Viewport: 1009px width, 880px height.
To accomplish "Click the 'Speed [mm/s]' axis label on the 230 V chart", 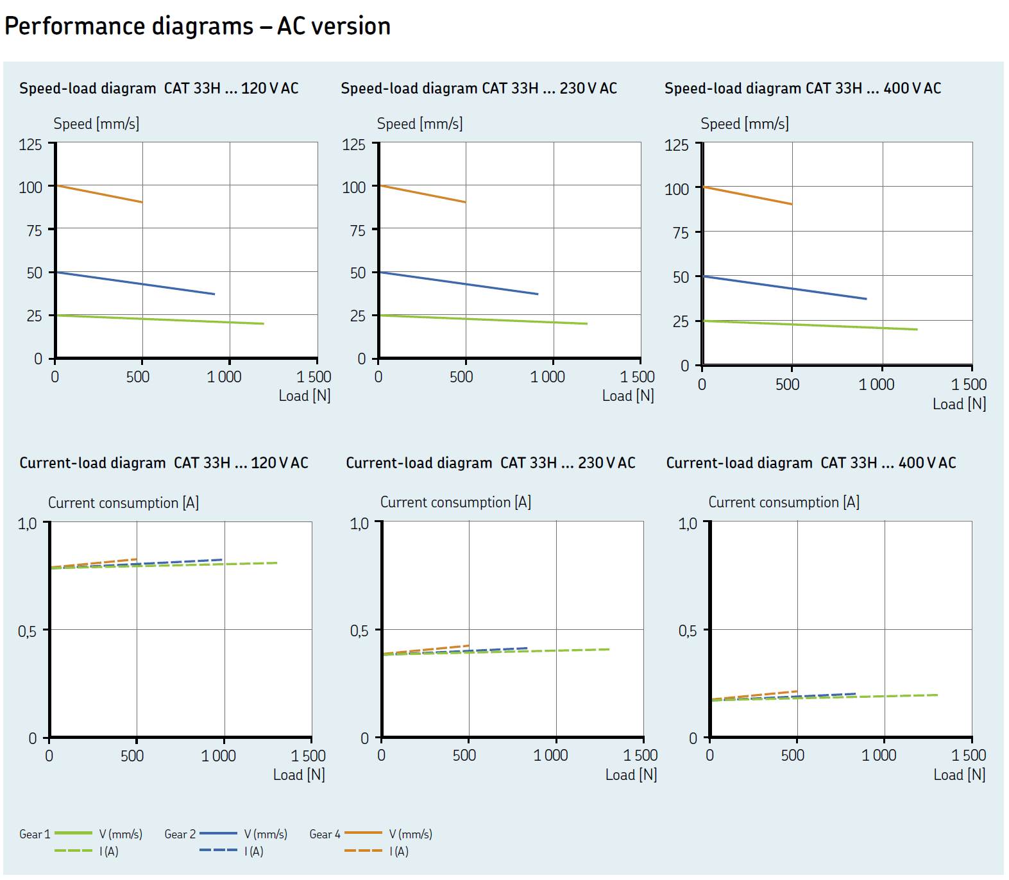I will (x=420, y=124).
